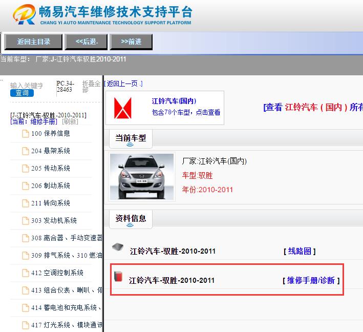The width and height of the screenshot is (363, 332).
Task: Open 江铃汽车(国内) brand link
Action: [174, 101]
